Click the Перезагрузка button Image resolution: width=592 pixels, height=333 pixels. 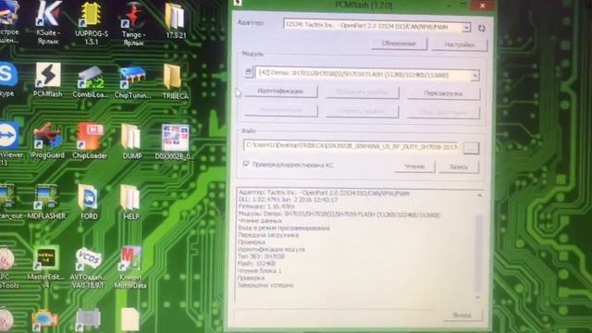443,93
